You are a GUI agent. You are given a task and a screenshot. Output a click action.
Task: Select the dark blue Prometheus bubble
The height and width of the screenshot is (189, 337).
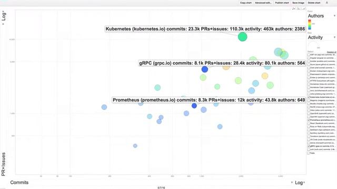click(194, 106)
